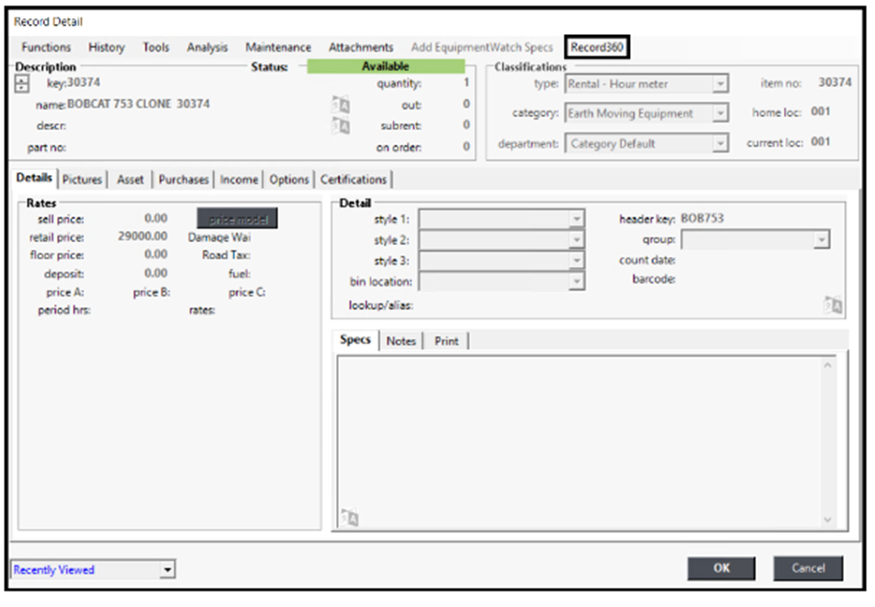Click the translate icon in the lookup/alias row
875x607 pixels.
[x=833, y=306]
